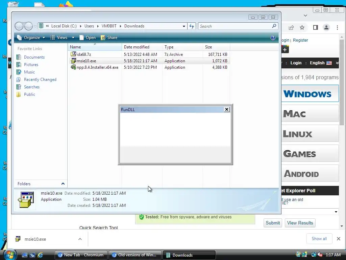
Task: Sort files by Date modified column
Action: 142,47
